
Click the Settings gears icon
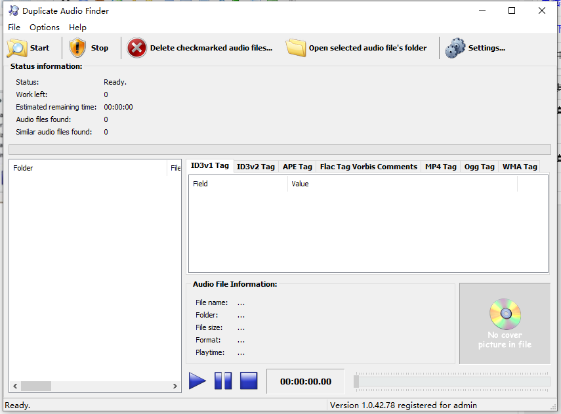click(x=455, y=48)
